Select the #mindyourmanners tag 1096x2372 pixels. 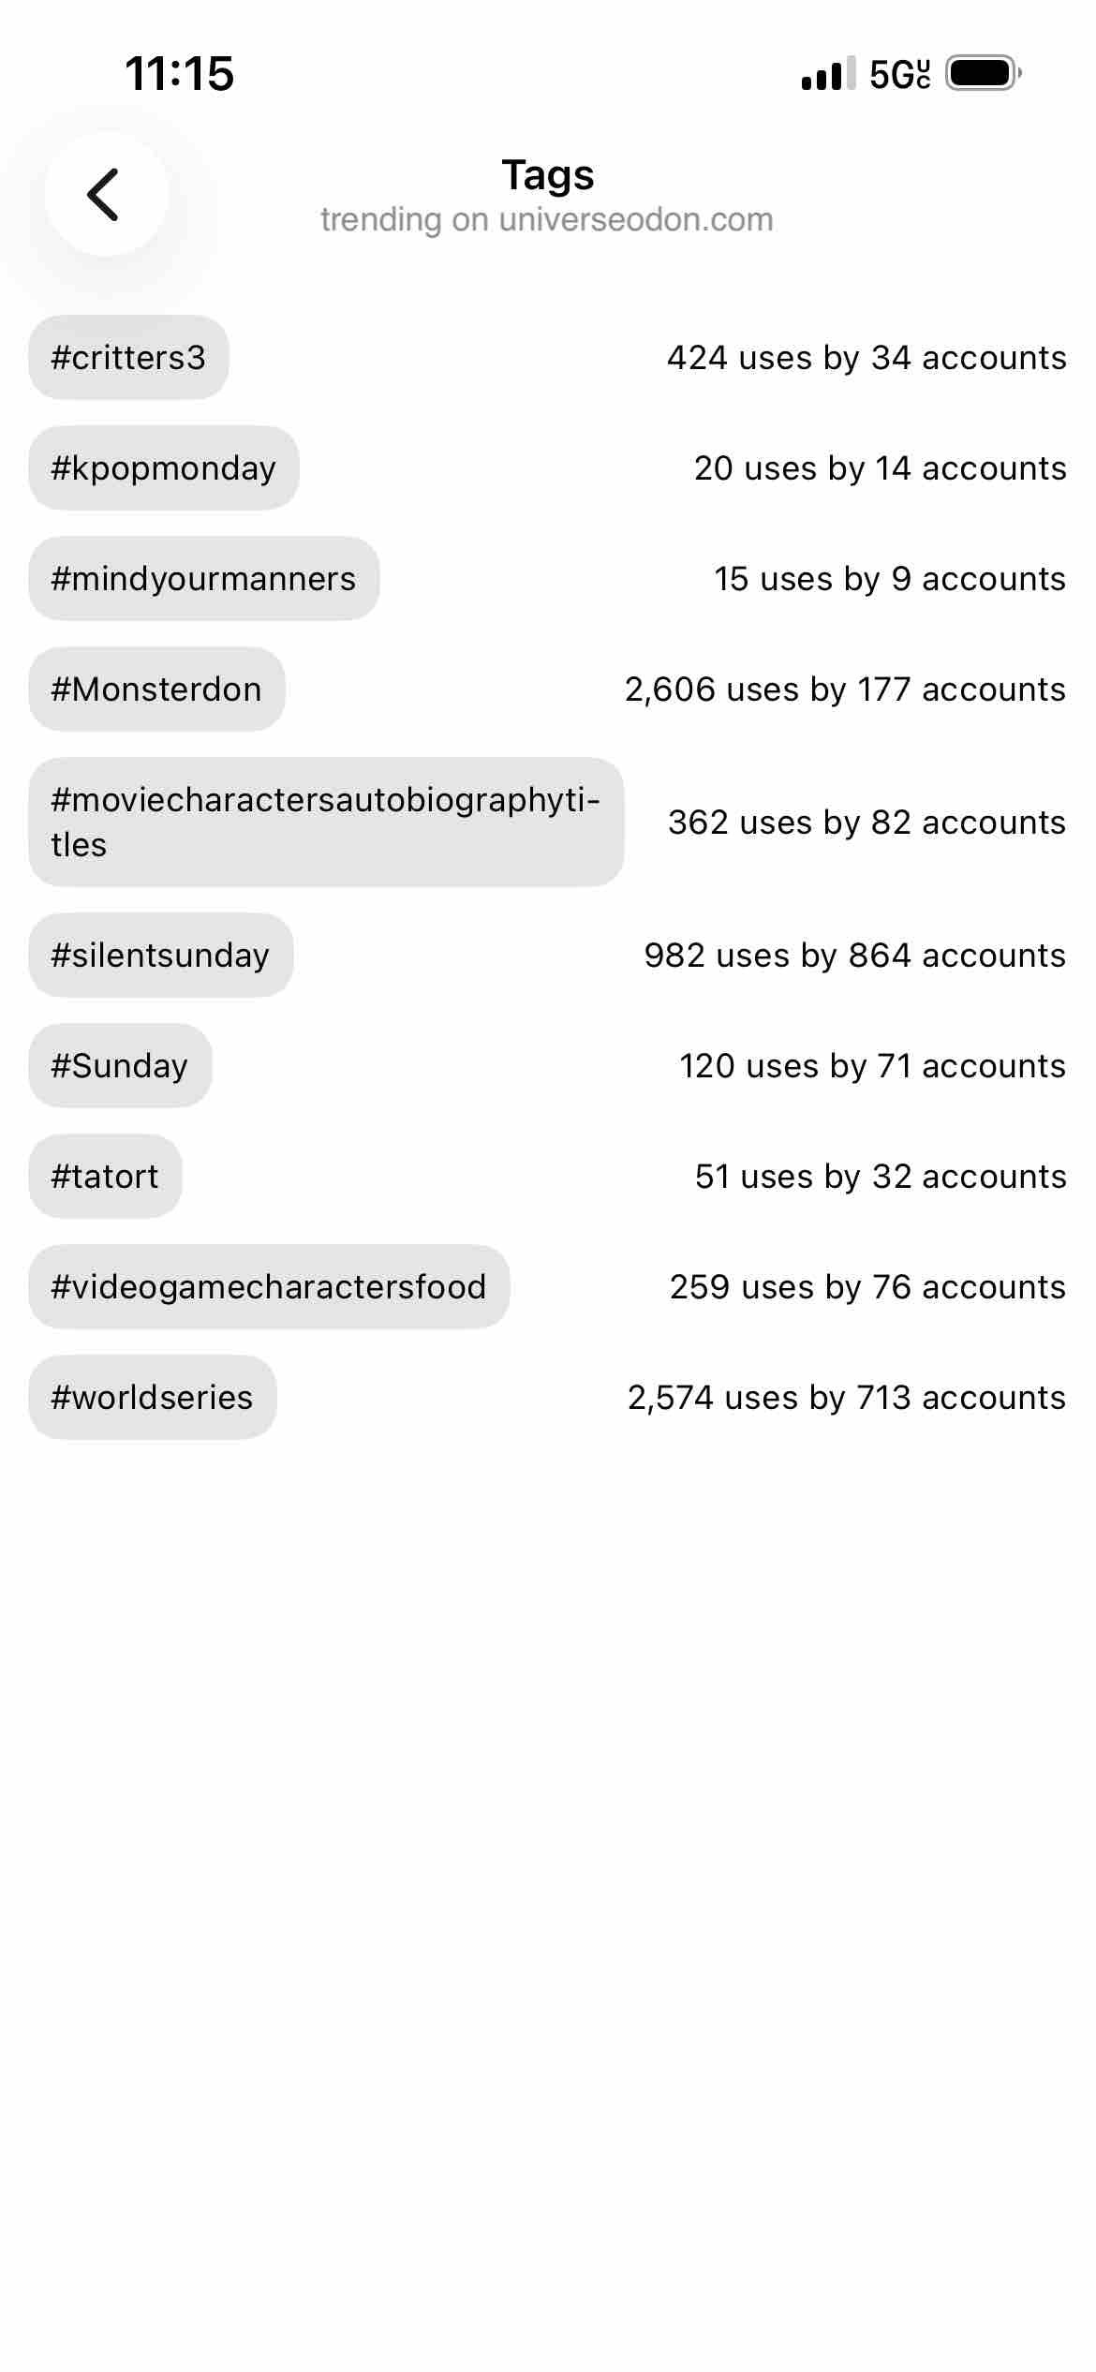203,579
